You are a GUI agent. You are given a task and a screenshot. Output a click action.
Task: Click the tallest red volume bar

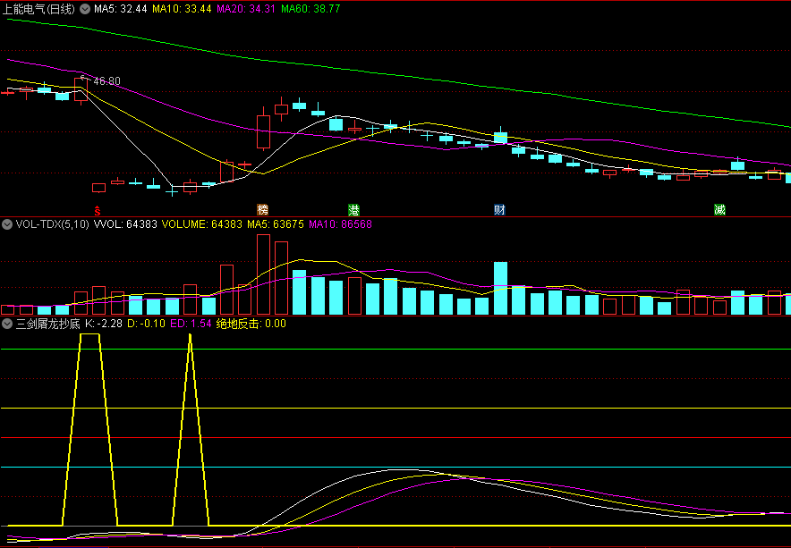coord(263,274)
